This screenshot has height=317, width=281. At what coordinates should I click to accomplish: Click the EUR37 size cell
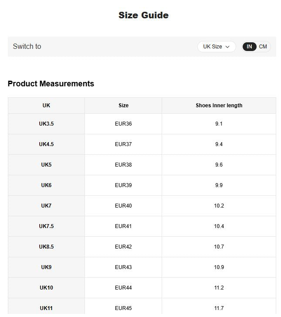pyautogui.click(x=123, y=144)
